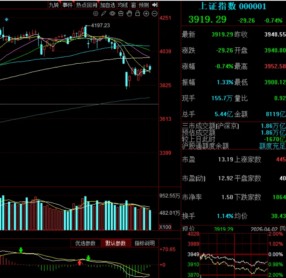Click the 振幅 value 1.33%

pyautogui.click(x=225, y=82)
